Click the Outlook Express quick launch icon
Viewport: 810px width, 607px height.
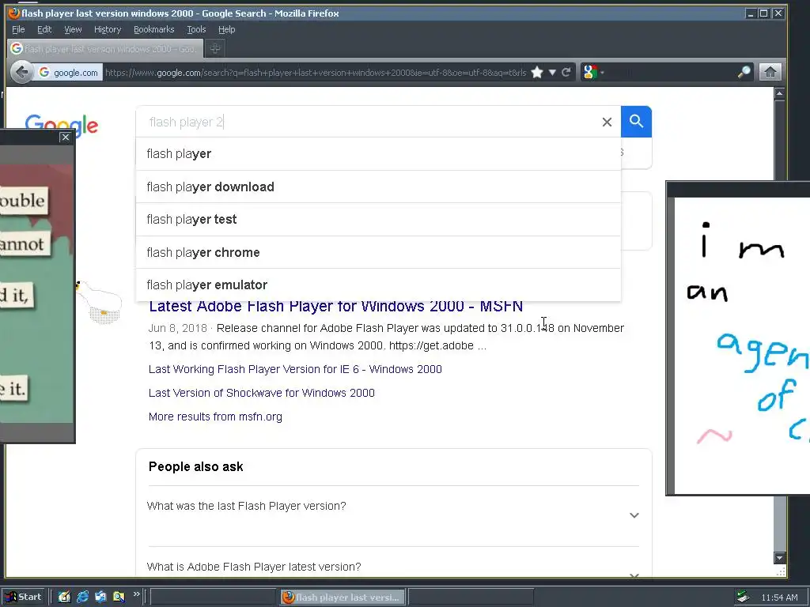point(100,597)
